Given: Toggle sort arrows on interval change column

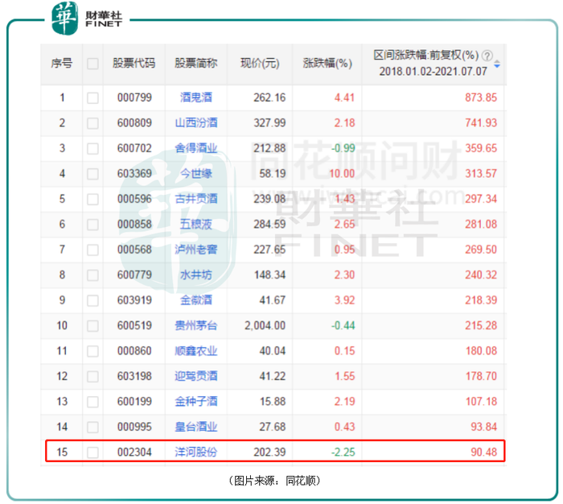Looking at the screenshot, I should (x=497, y=64).
